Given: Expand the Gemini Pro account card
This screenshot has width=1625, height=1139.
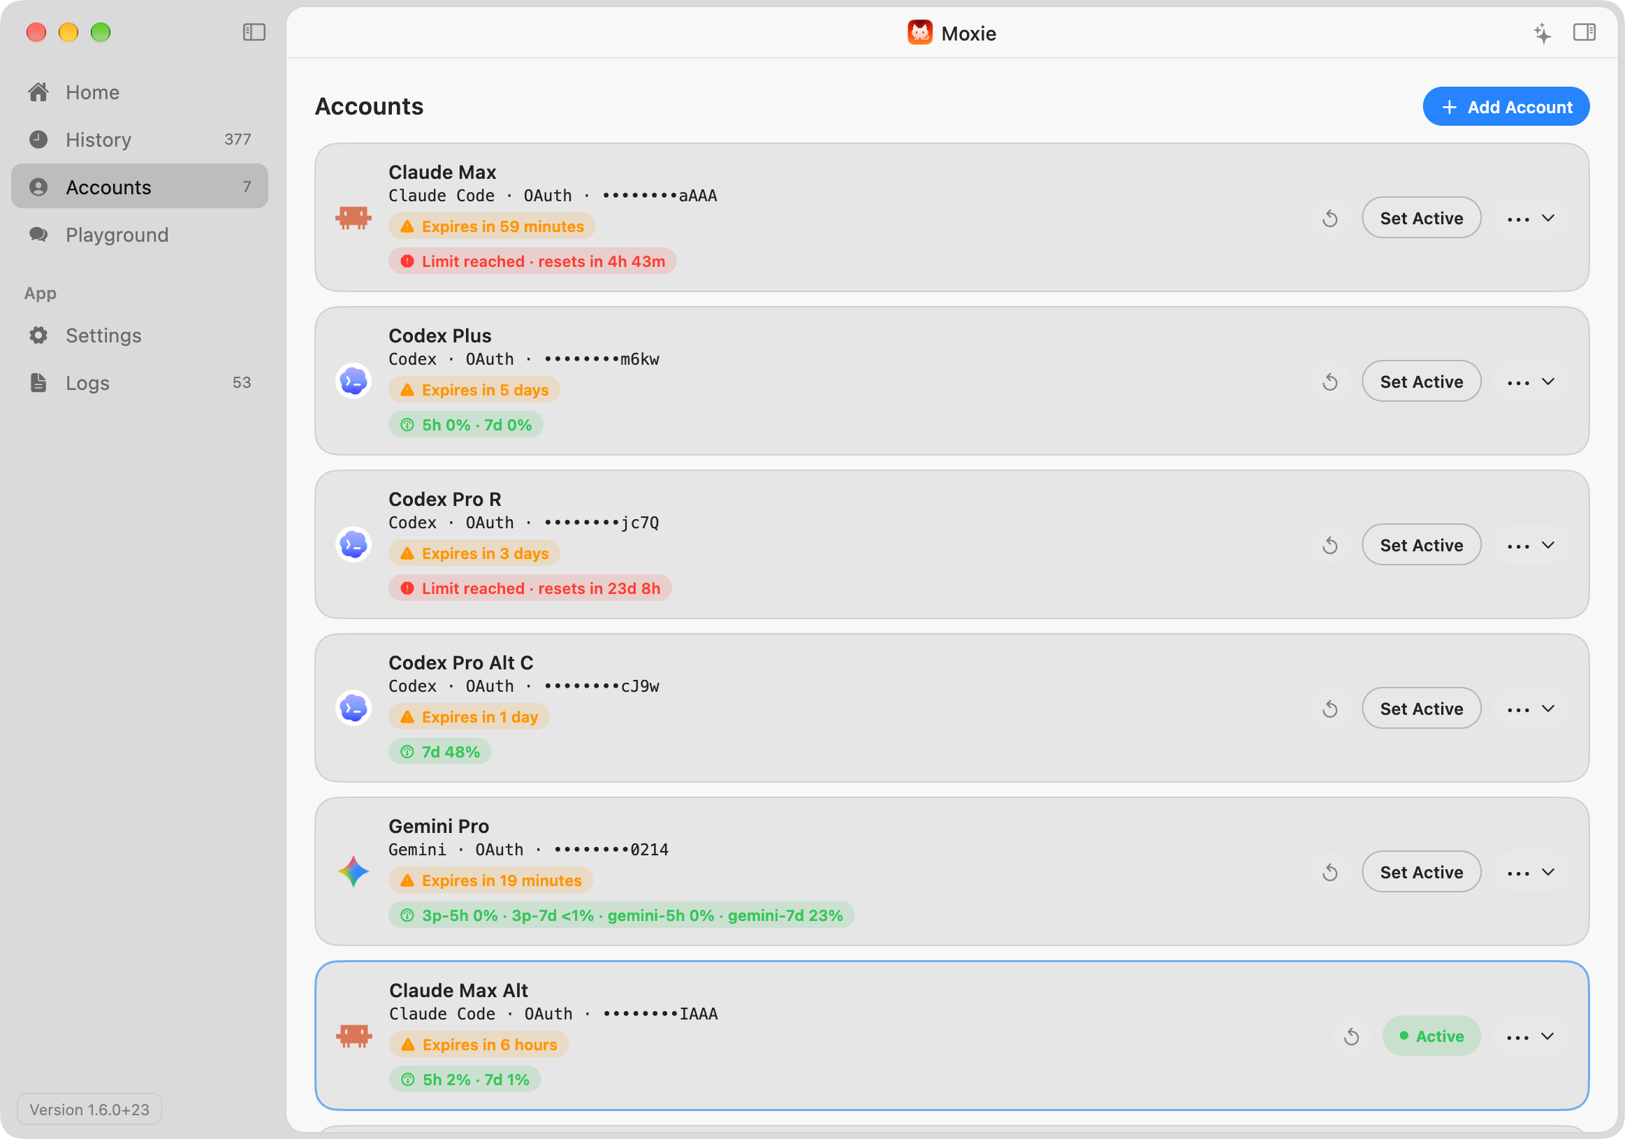Looking at the screenshot, I should click(1549, 872).
